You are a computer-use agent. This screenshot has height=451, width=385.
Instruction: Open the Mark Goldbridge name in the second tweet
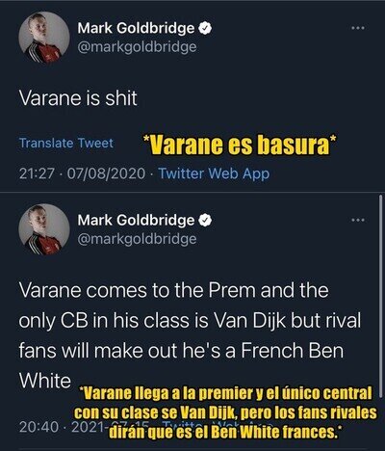click(136, 221)
